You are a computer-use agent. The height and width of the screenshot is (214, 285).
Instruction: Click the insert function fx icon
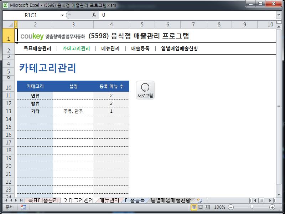pyautogui.click(x=94, y=15)
